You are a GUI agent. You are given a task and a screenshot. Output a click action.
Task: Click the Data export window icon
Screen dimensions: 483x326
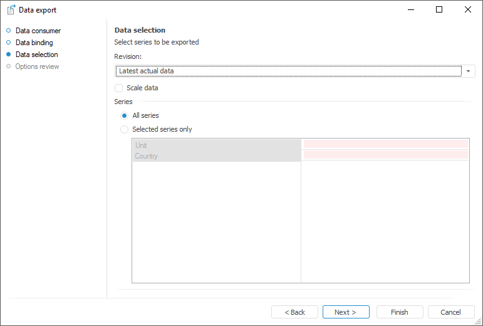[11, 10]
